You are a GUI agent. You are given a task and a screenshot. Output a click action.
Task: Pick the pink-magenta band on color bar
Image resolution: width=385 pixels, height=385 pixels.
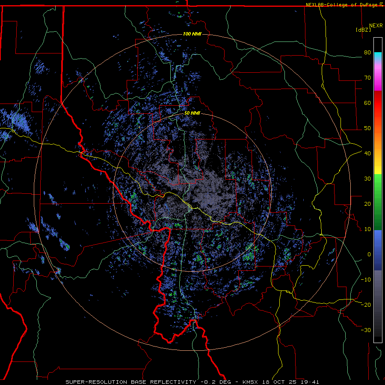(378, 76)
